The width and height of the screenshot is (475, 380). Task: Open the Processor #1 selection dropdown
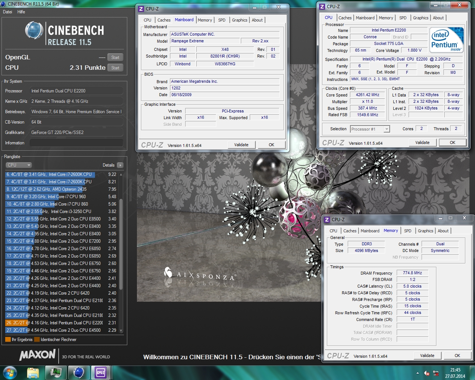pyautogui.click(x=370, y=129)
